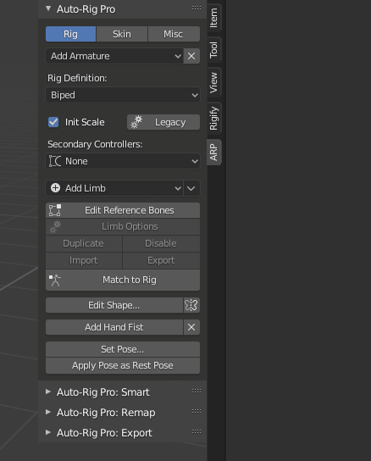Click the X beside Add Hand Fist

point(191,327)
